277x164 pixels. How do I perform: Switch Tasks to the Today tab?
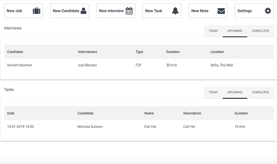(213, 92)
